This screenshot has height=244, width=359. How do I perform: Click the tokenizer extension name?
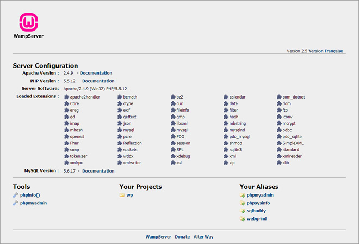78,156
